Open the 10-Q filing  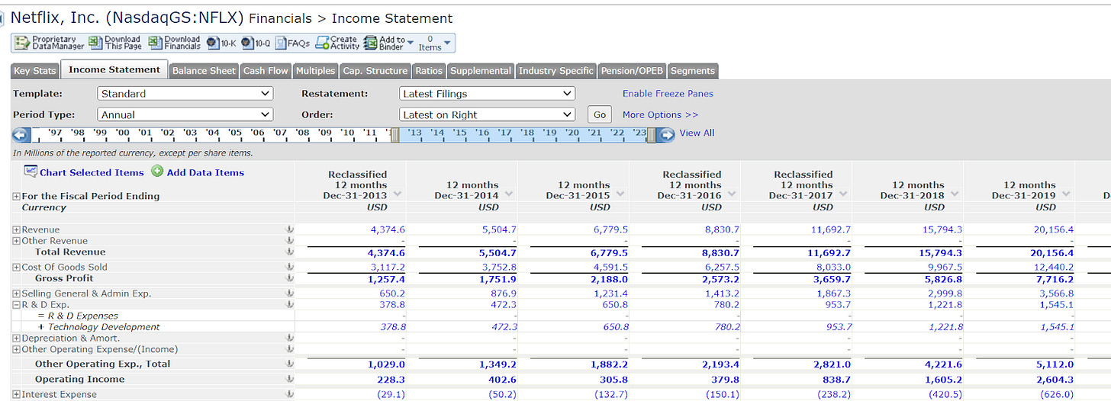click(256, 43)
